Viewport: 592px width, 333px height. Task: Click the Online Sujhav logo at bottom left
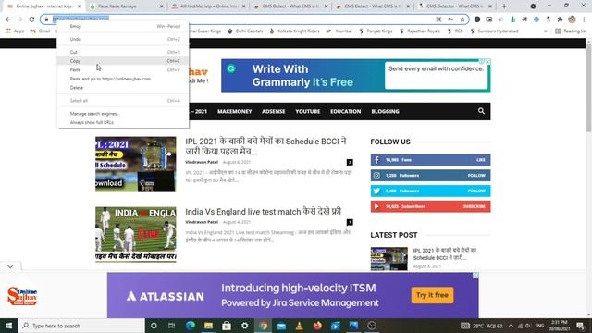click(x=22, y=296)
